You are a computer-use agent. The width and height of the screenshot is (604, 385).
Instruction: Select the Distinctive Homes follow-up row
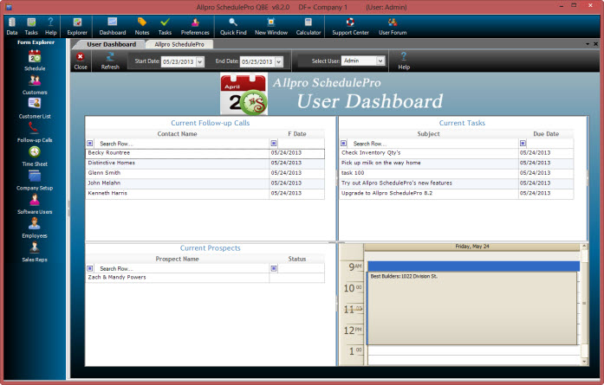(205, 163)
